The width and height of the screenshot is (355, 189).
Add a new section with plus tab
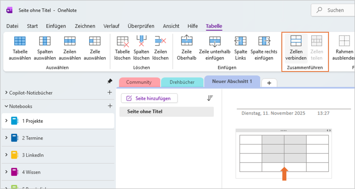pos(269,83)
